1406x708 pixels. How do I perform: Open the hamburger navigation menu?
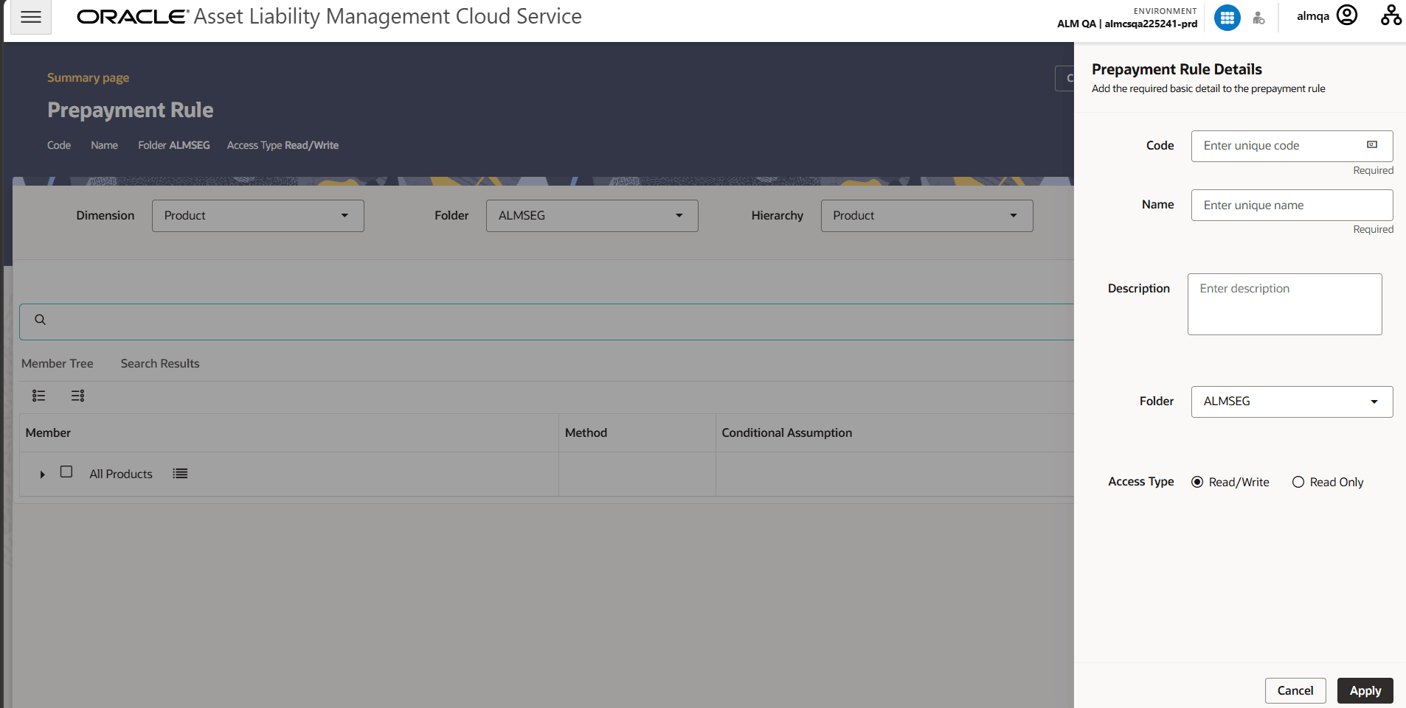point(31,17)
